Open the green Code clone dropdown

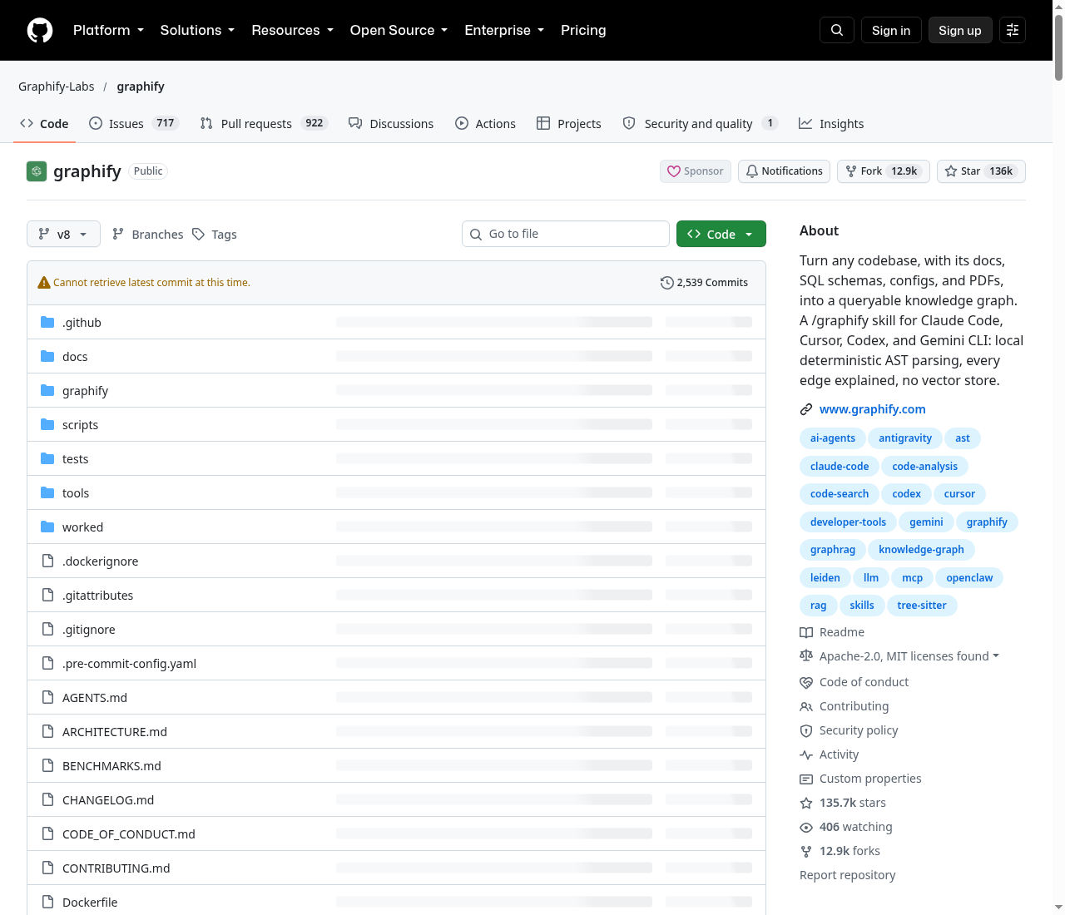coord(721,234)
